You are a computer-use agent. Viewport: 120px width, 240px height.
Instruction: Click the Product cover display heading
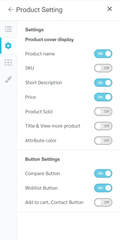[x=50, y=39]
